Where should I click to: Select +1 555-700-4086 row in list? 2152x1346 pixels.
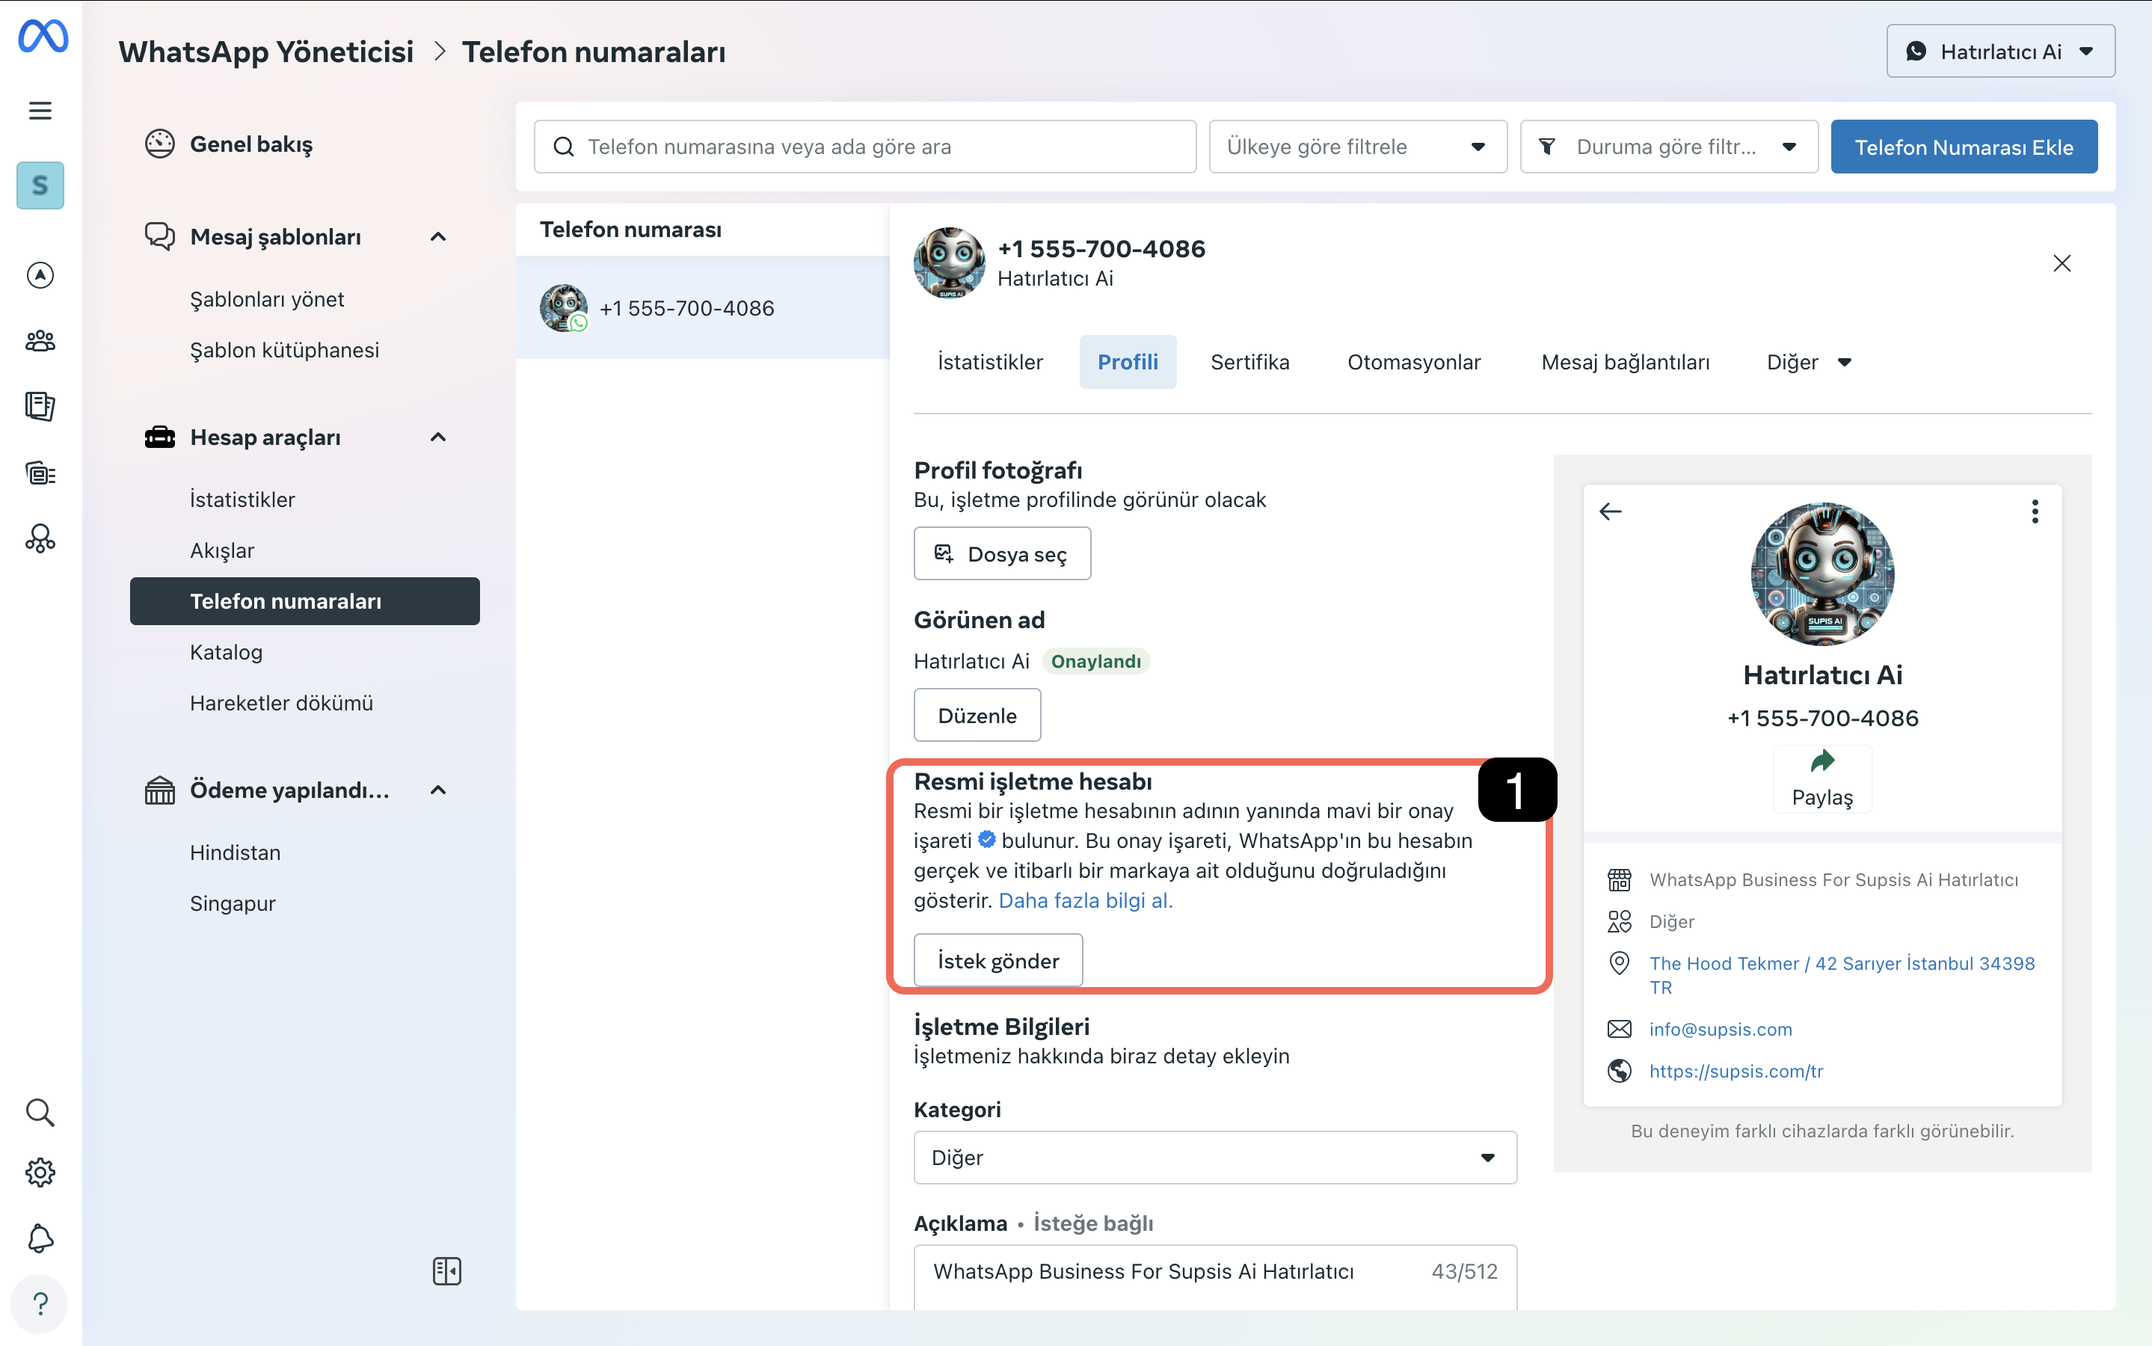click(x=702, y=308)
